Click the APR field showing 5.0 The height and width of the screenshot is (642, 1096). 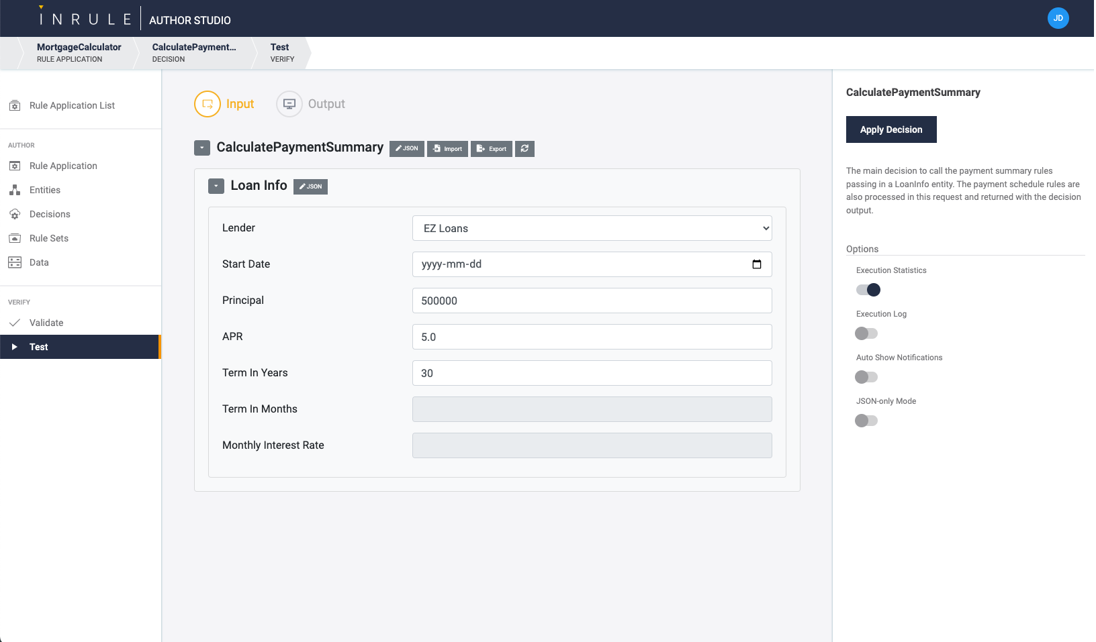point(592,337)
